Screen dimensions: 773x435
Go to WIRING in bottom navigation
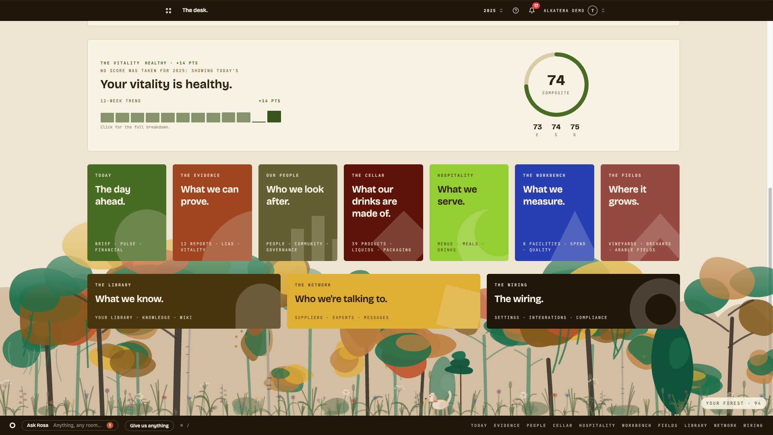(x=753, y=426)
